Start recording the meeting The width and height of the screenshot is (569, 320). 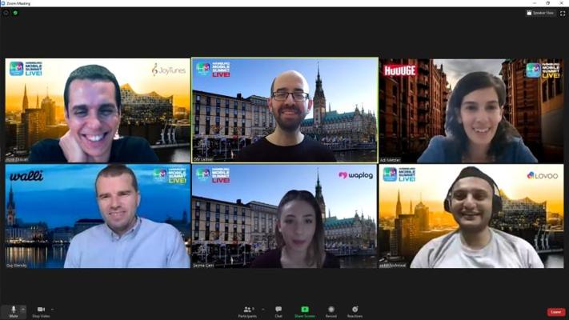[331, 312]
